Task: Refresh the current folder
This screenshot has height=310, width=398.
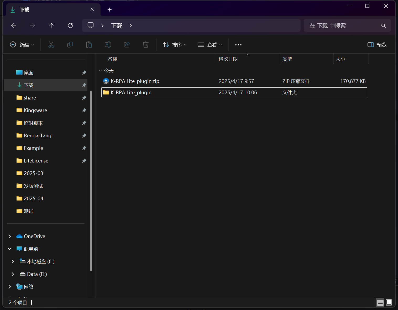Action: tap(70, 25)
